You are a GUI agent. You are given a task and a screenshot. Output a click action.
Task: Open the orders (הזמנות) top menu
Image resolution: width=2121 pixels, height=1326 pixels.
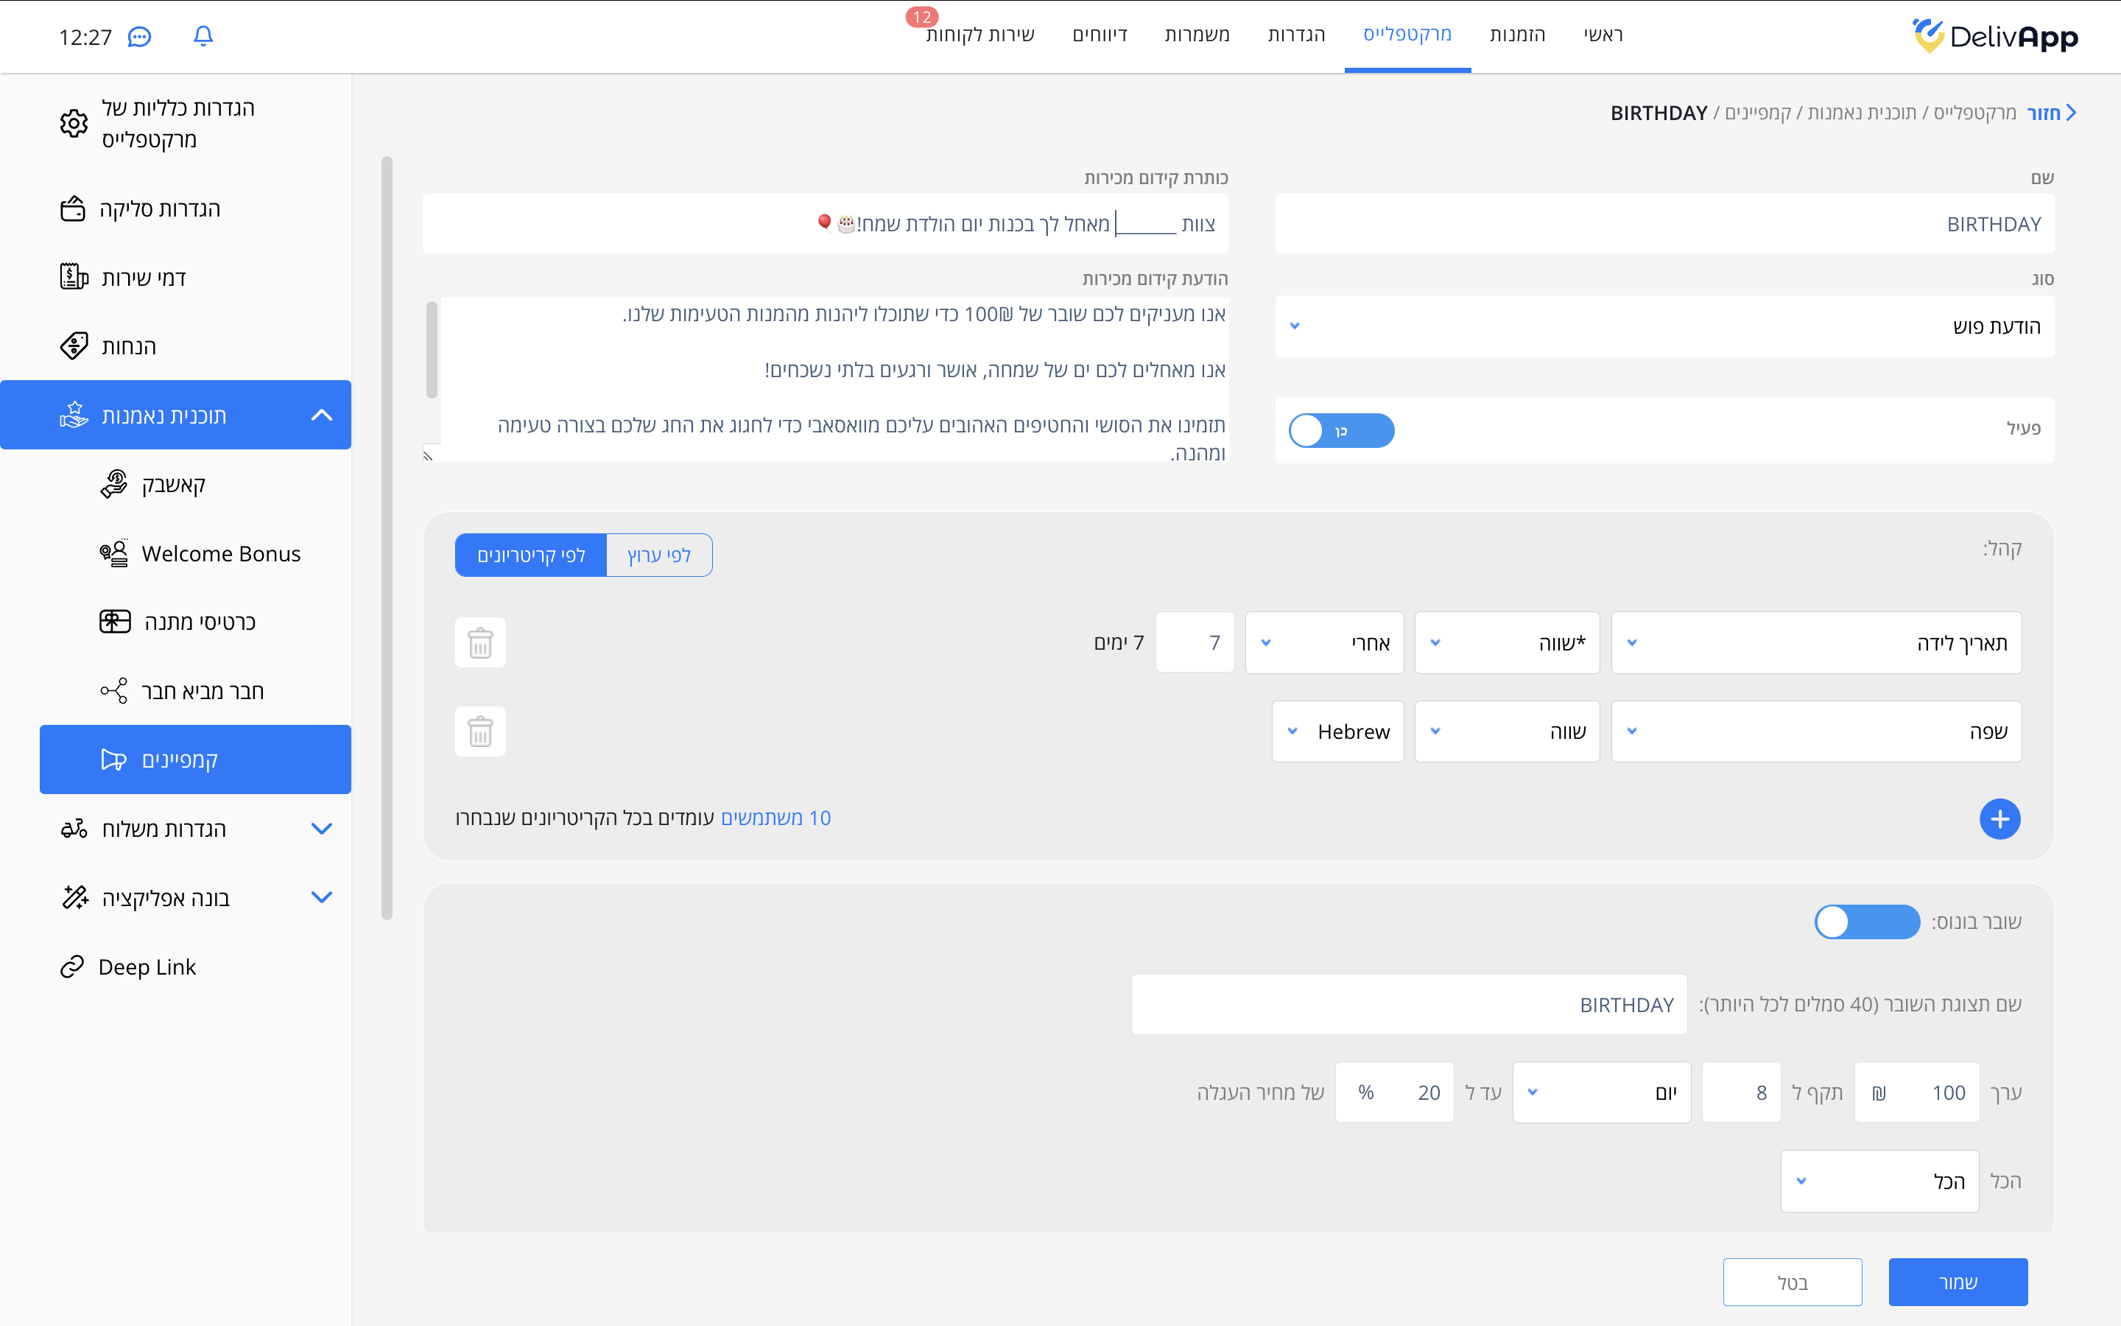pos(1517,35)
